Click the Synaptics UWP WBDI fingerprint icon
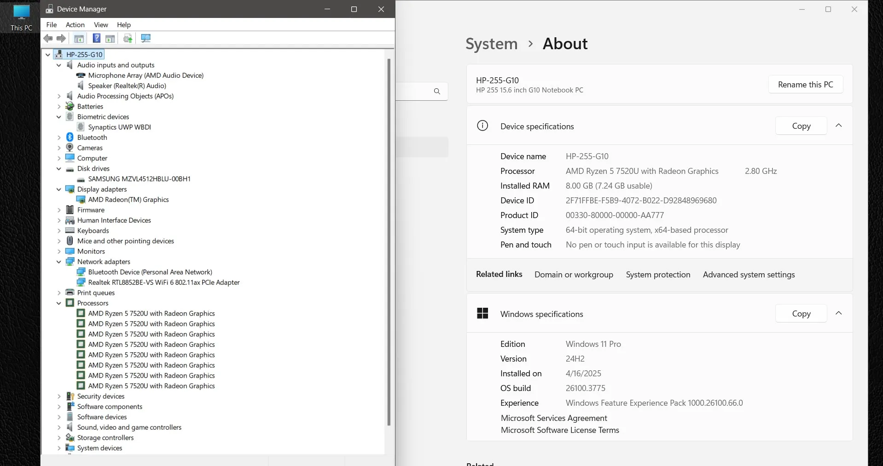The image size is (883, 466). click(x=81, y=127)
